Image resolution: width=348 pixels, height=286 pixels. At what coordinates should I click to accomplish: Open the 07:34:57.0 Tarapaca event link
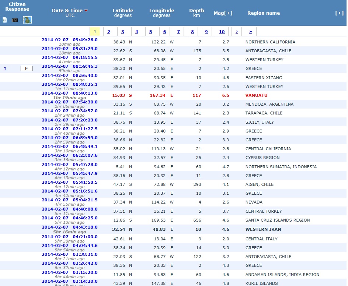69,111
